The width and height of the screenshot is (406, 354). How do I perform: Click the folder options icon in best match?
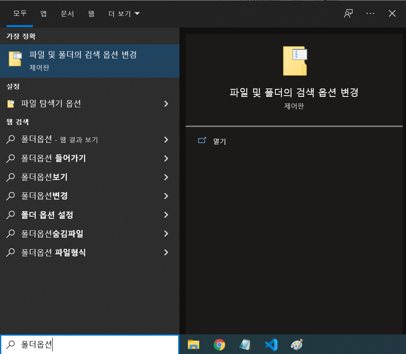coord(15,59)
